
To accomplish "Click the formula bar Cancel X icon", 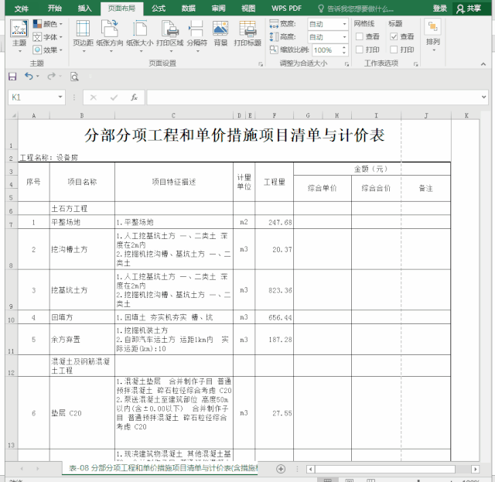I will [93, 97].
